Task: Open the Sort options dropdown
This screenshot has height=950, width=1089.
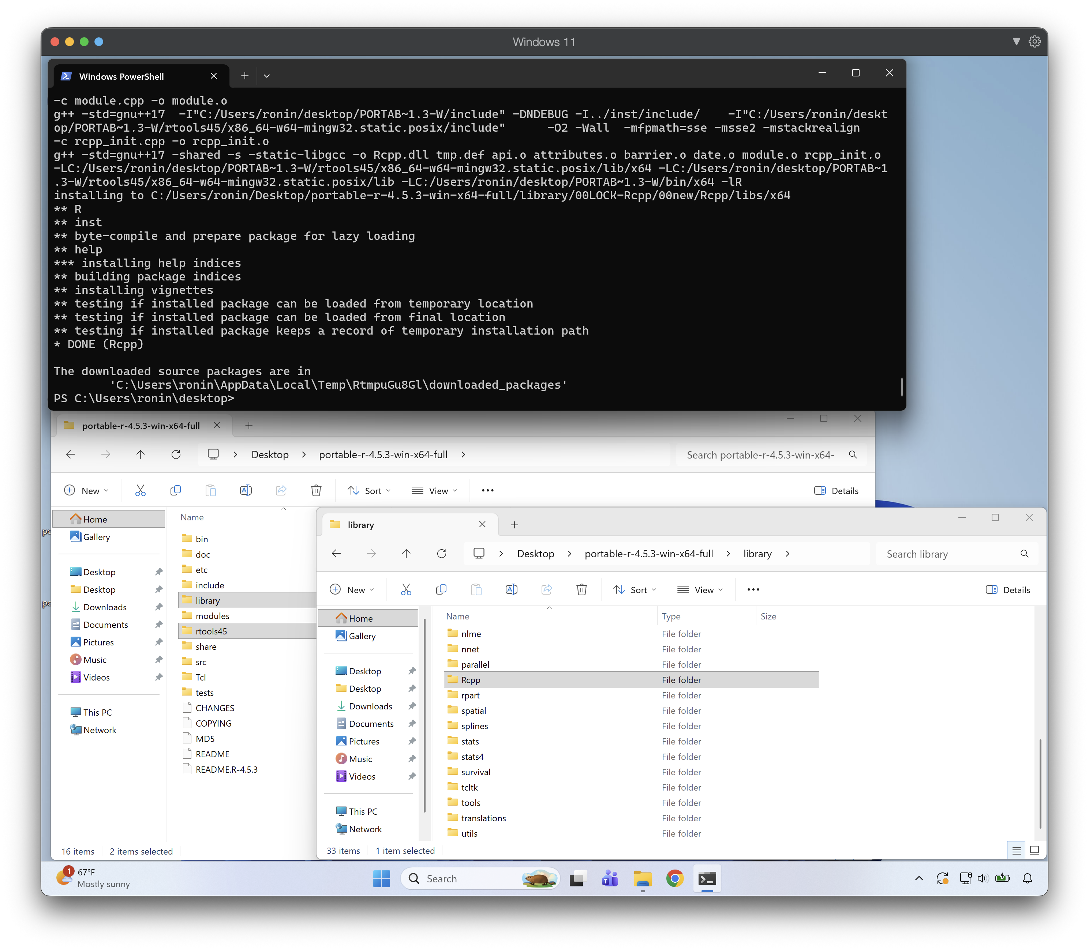Action: (x=635, y=589)
